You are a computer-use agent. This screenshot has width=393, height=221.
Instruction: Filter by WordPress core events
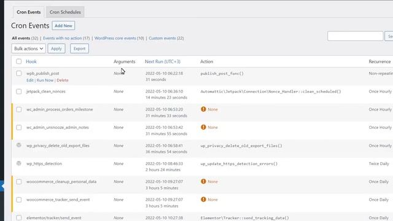click(115, 38)
